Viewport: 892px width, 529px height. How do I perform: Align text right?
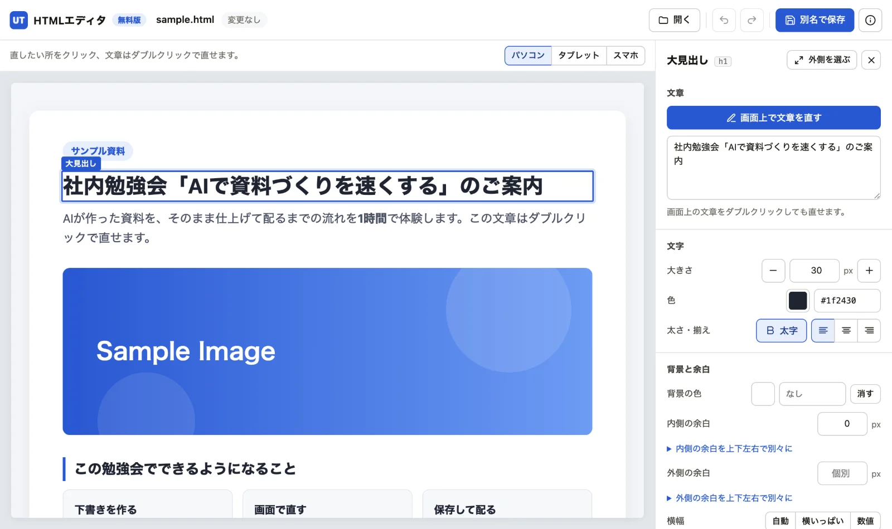[x=869, y=331]
